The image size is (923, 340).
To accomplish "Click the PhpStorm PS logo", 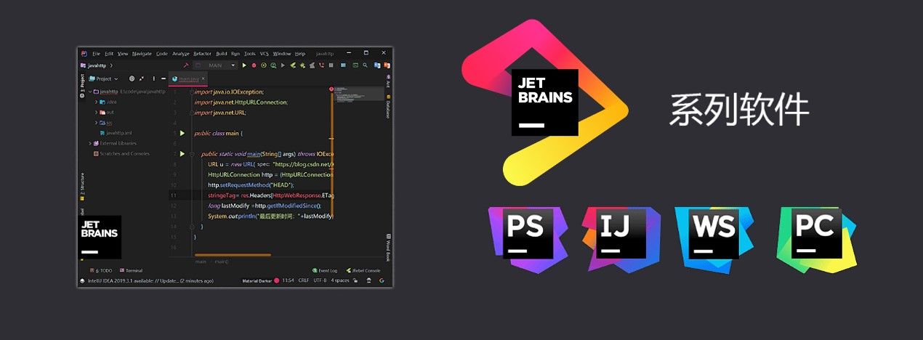I will pos(525,233).
